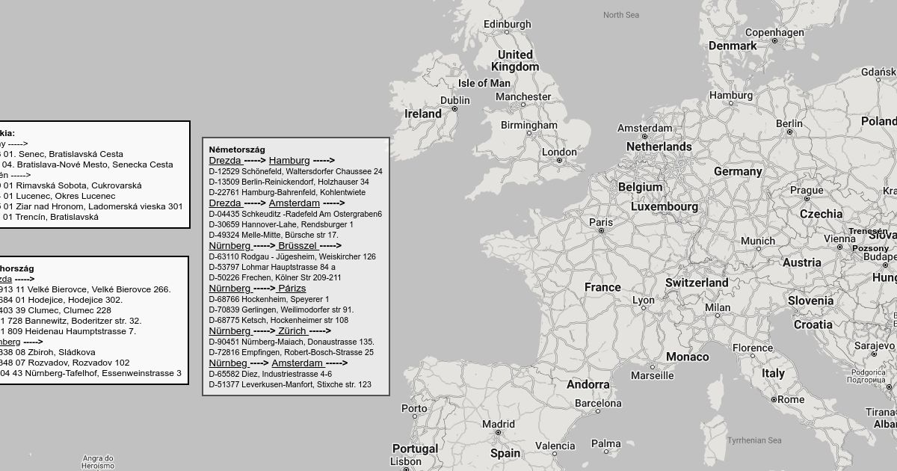Select address D-65582 Diez, Industriestrasse 4-6

(x=271, y=374)
